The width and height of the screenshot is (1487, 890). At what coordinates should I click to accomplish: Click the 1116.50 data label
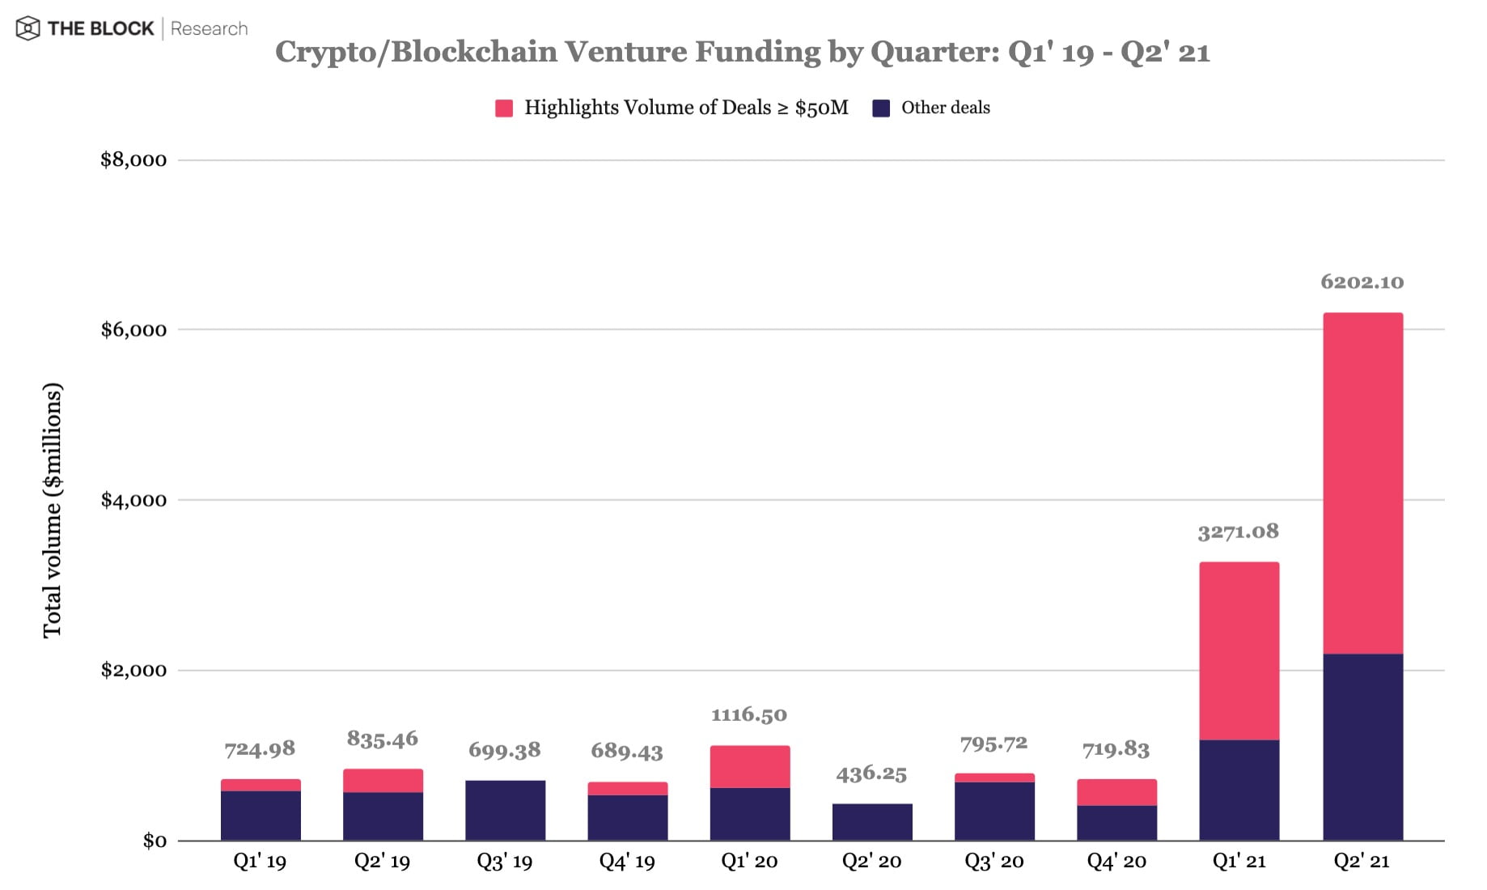748,714
